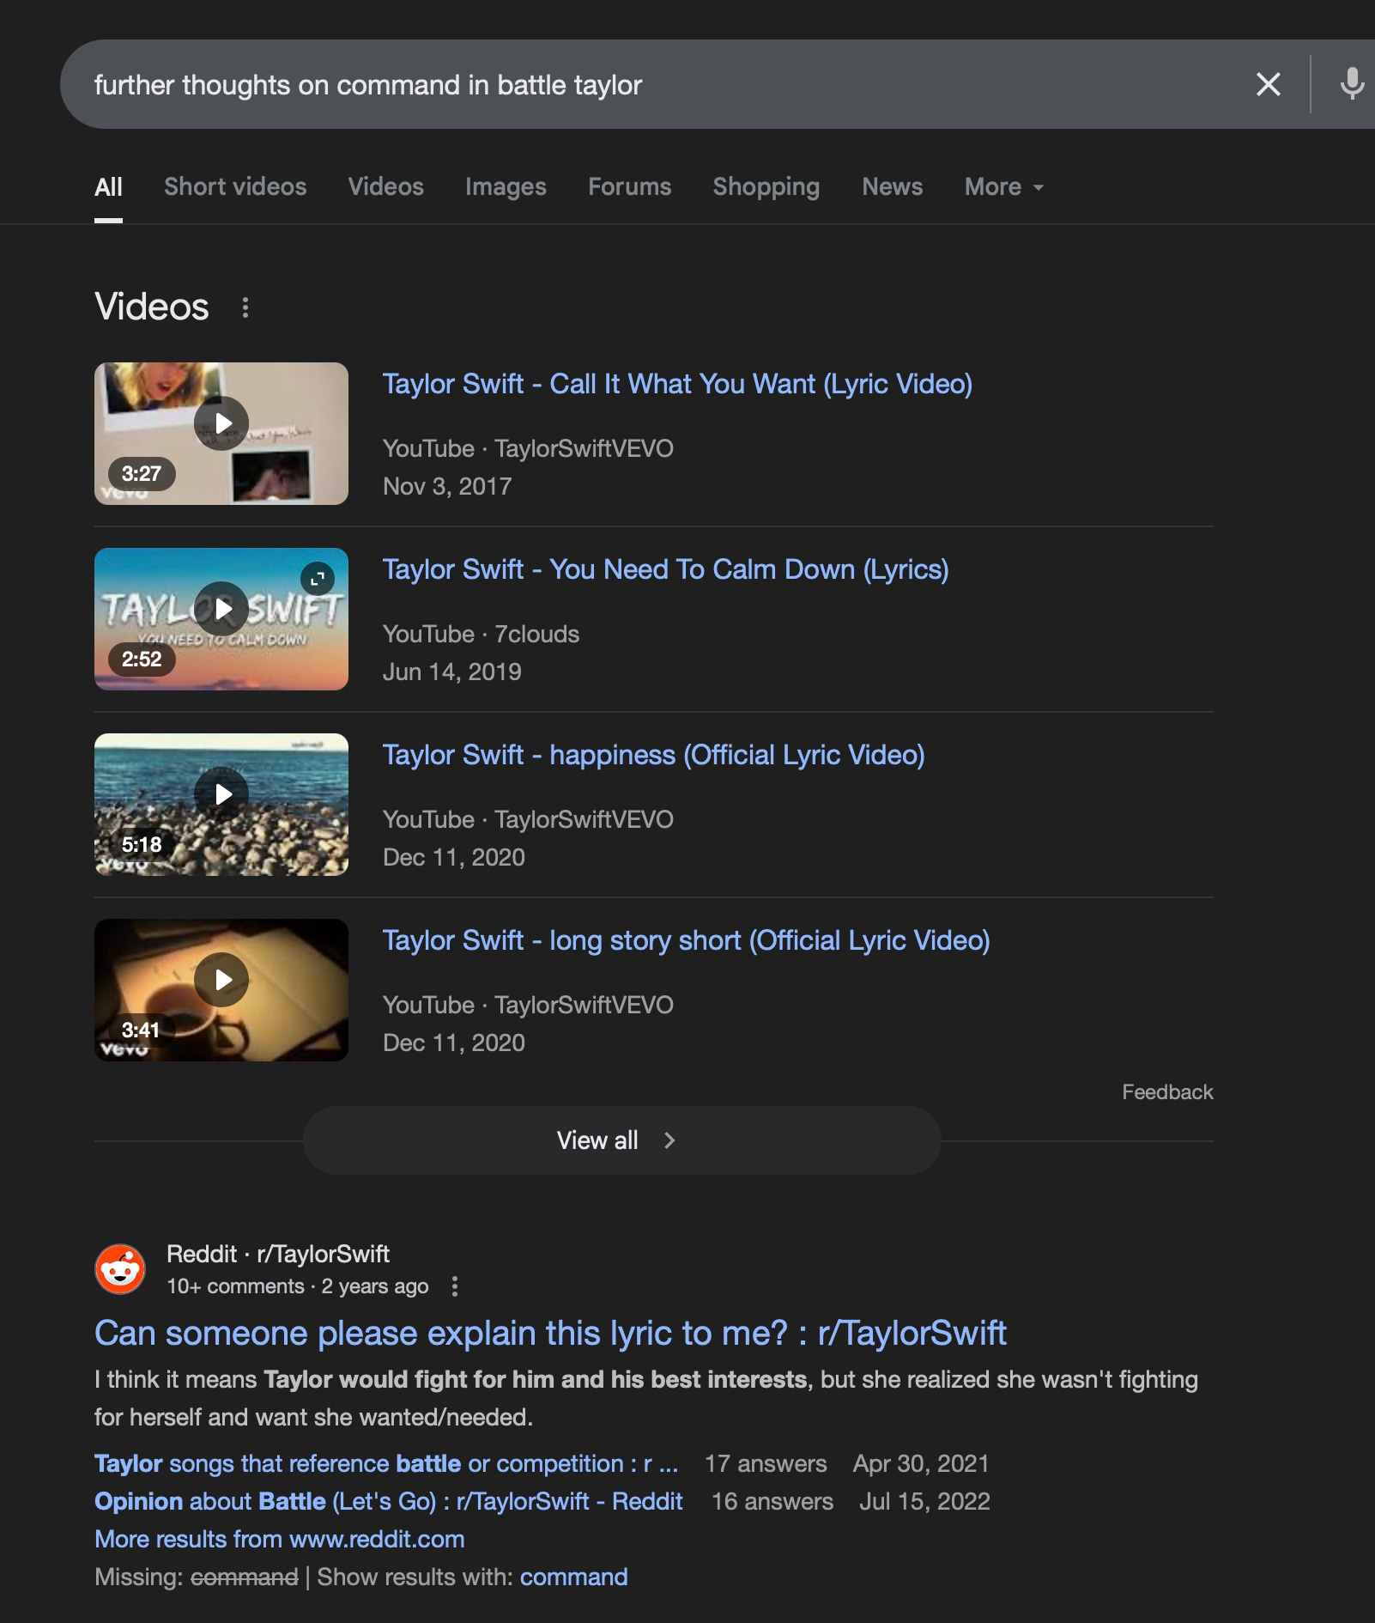Switch to the Short videos tab
1375x1623 pixels.
235,187
